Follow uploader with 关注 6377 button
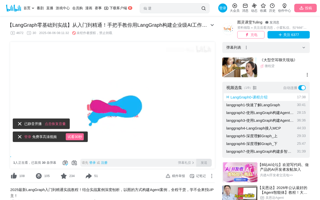 [x=288, y=35]
